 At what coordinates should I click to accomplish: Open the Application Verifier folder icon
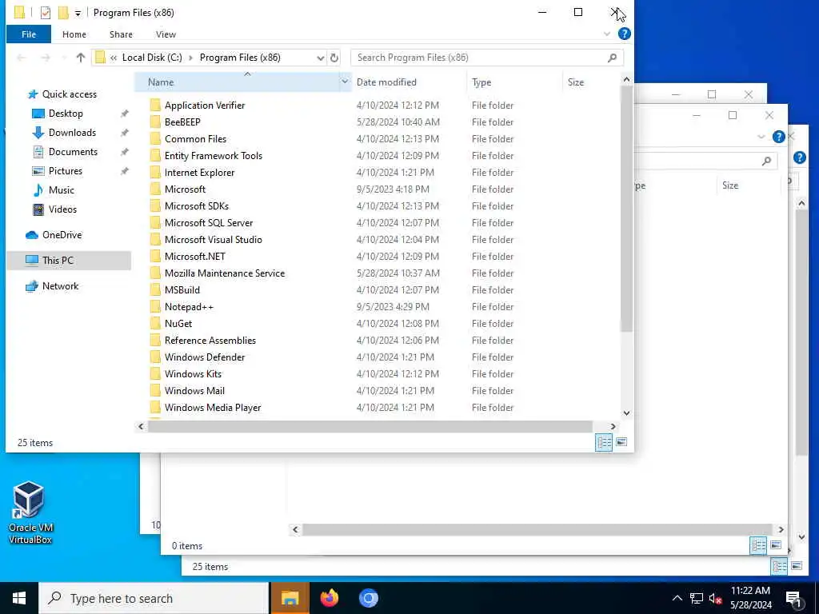click(155, 106)
